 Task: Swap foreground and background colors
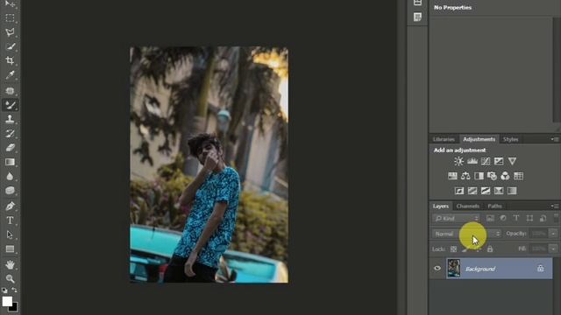coord(15,290)
